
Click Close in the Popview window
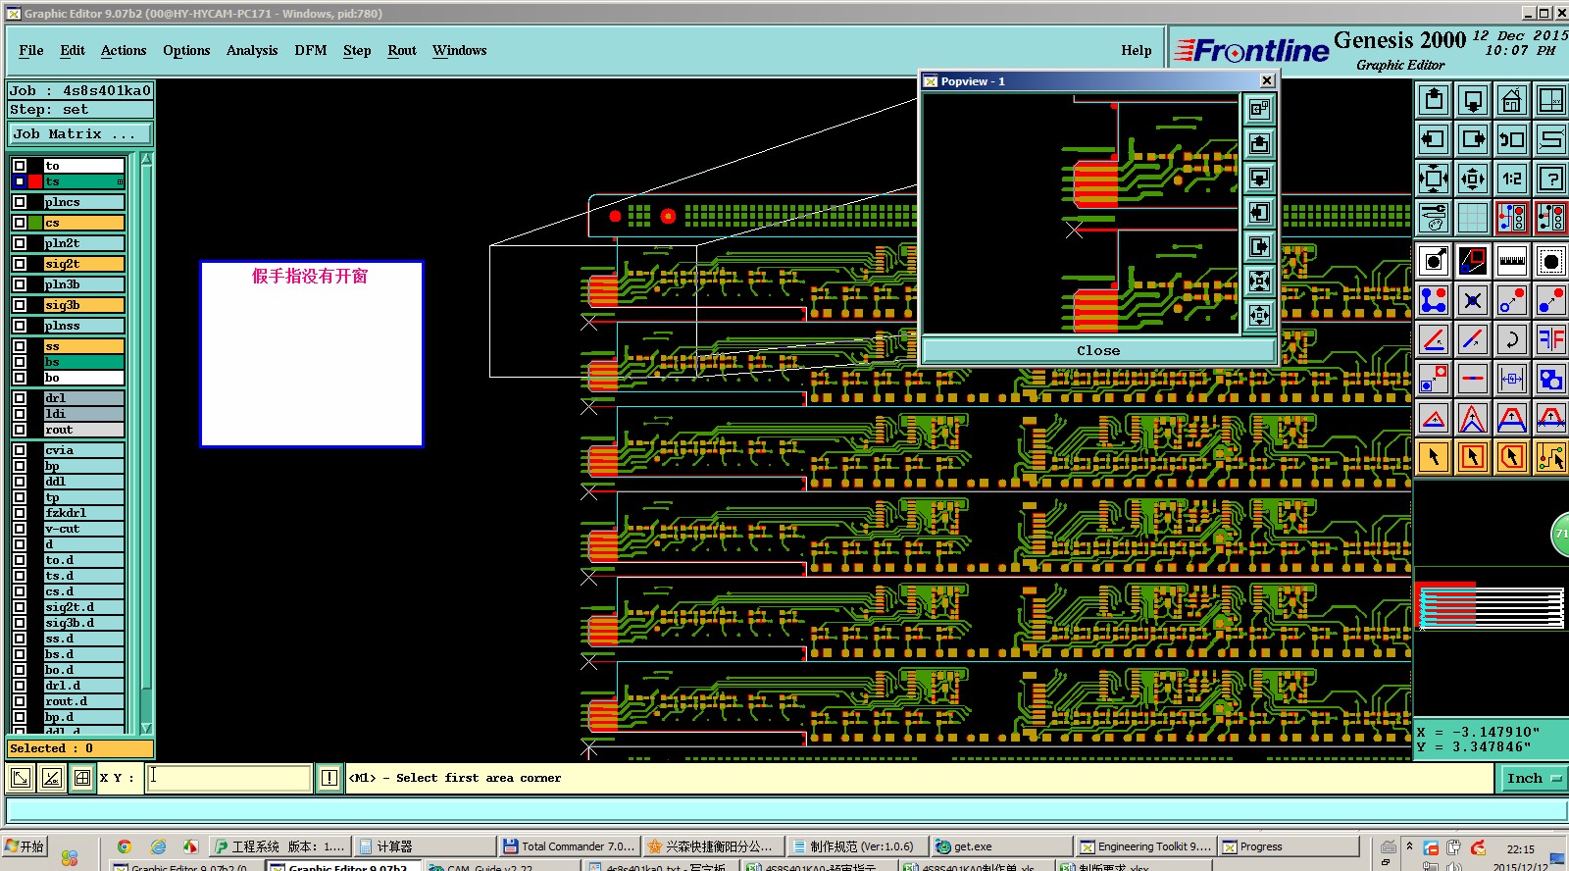[1098, 350]
